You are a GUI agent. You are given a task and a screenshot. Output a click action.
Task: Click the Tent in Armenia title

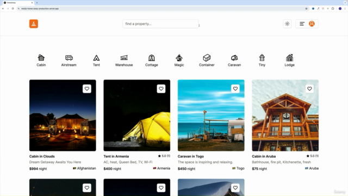click(x=116, y=156)
